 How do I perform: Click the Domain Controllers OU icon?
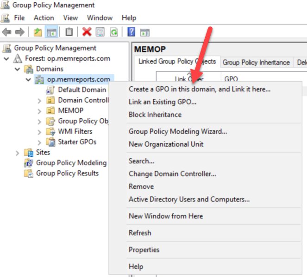[x=50, y=100]
